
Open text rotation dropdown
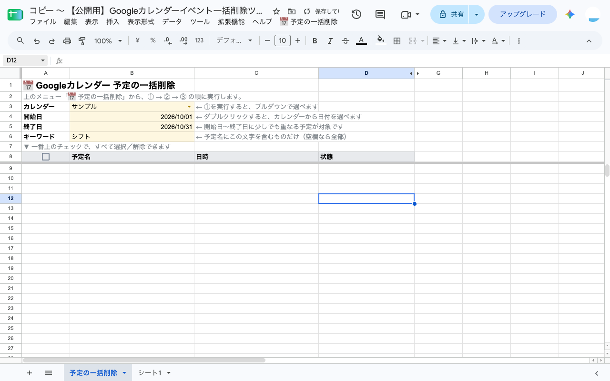(498, 41)
